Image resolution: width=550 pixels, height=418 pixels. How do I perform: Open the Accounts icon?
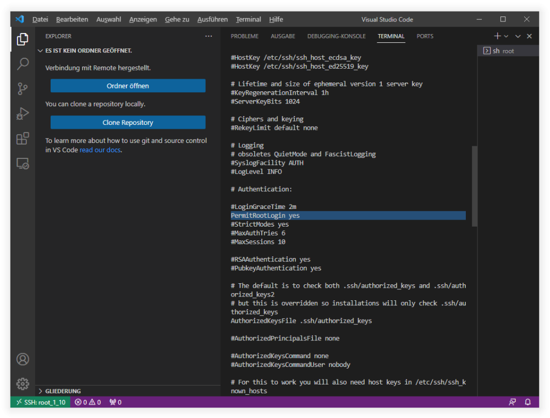[23, 359]
